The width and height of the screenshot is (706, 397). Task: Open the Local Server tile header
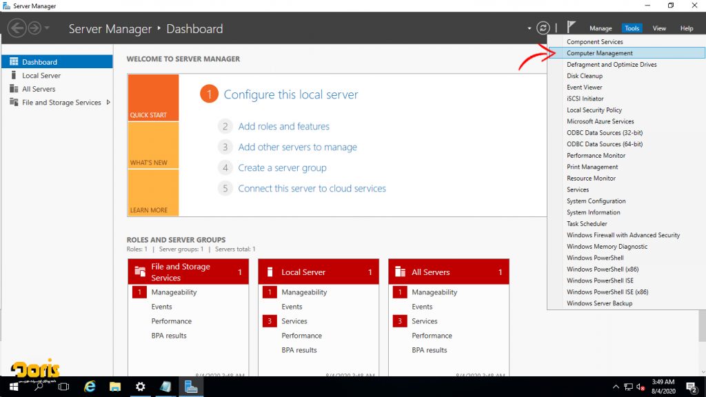coord(319,272)
